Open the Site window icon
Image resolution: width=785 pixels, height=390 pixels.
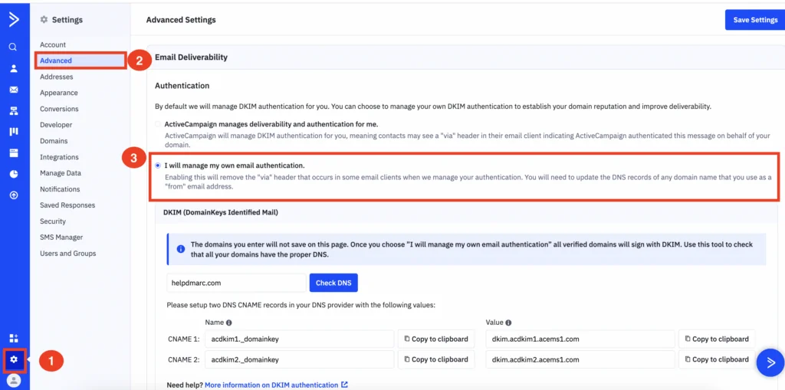pyautogui.click(x=14, y=152)
